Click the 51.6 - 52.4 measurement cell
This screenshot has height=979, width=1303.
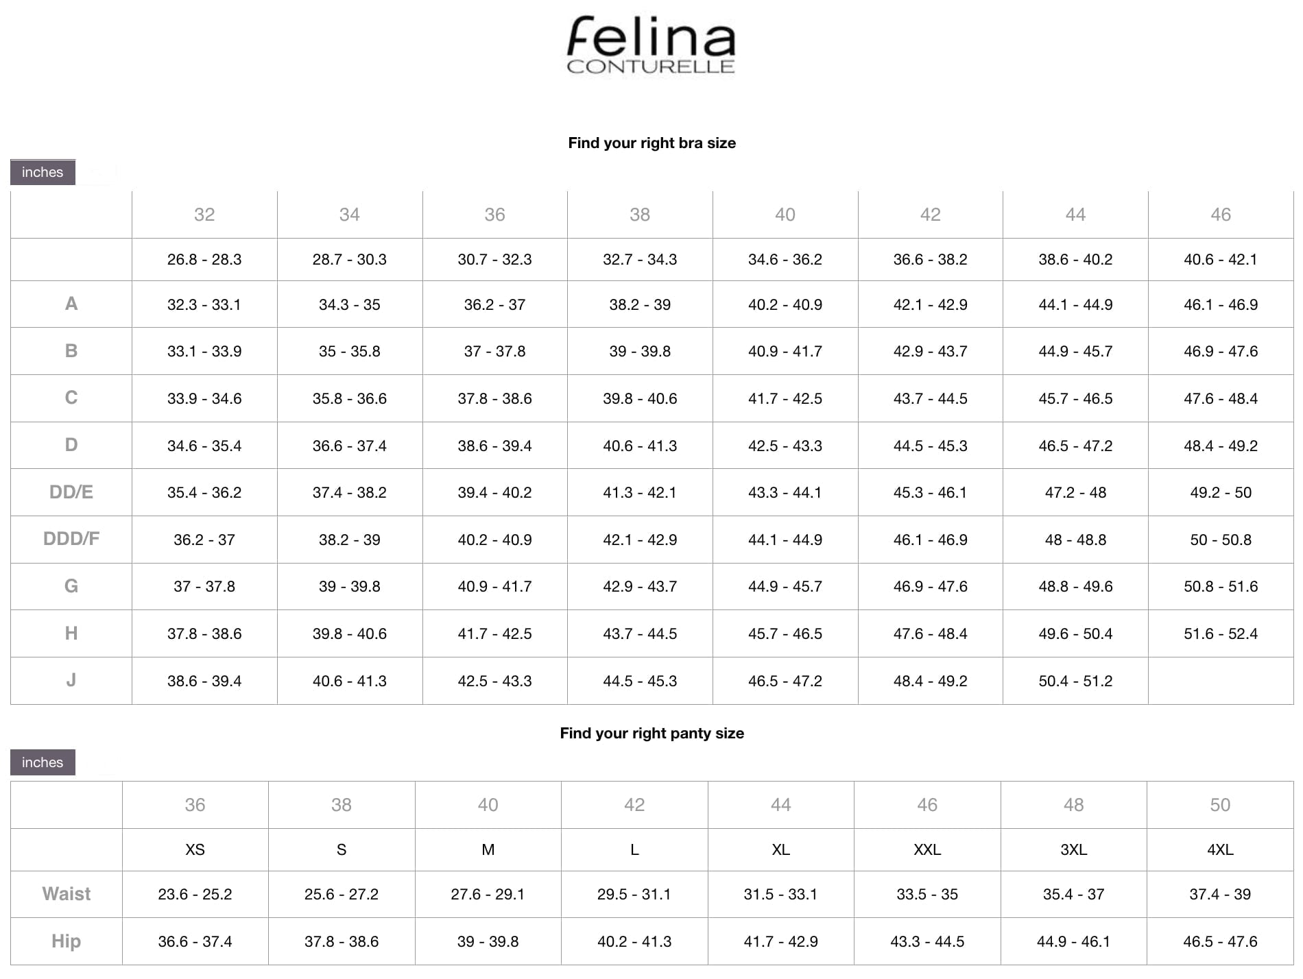[1220, 633]
